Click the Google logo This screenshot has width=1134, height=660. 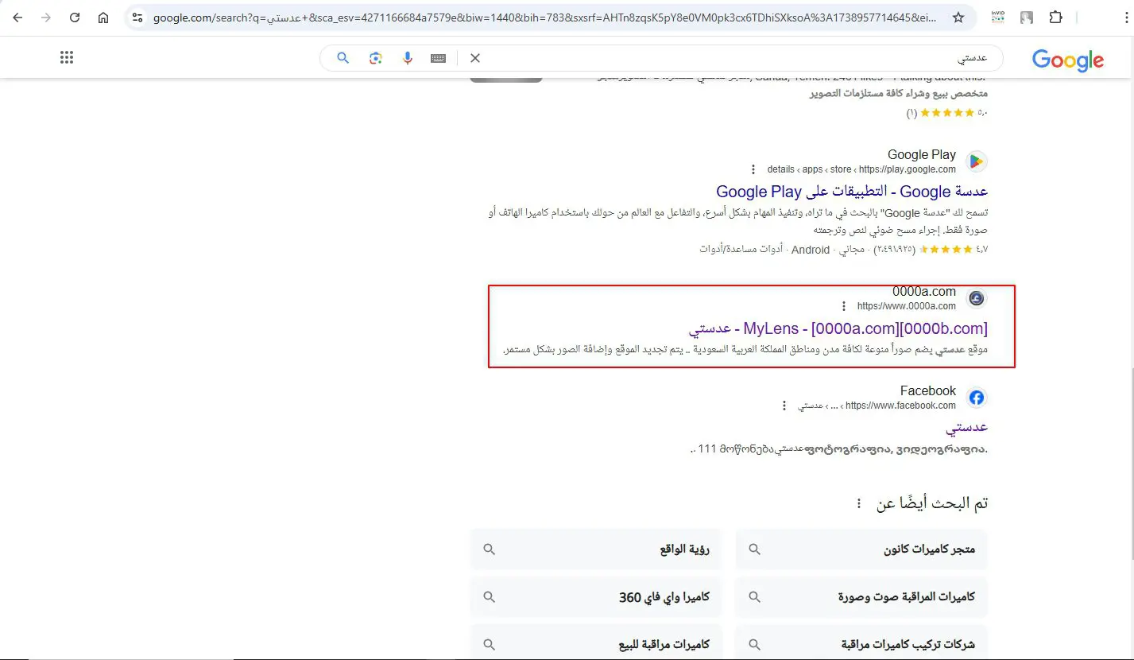[1067, 60]
